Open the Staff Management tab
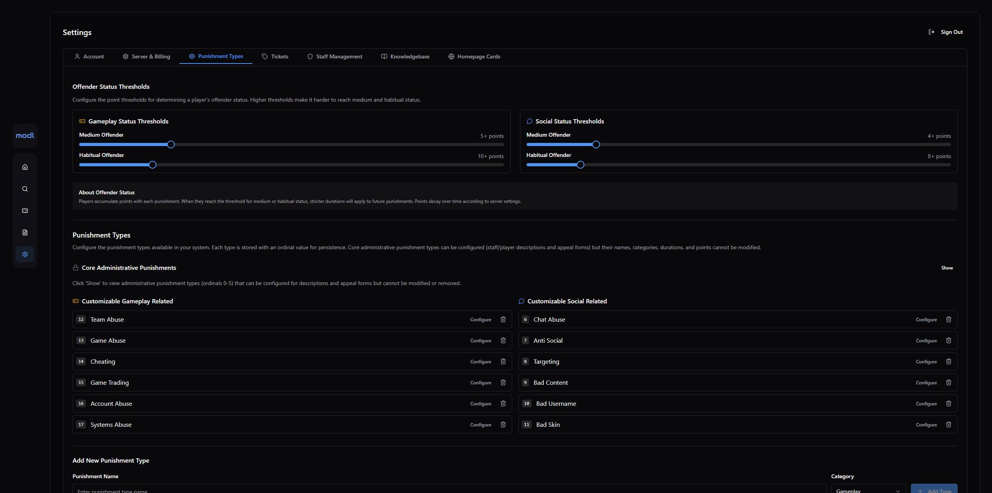This screenshot has height=493, width=992. (x=335, y=56)
